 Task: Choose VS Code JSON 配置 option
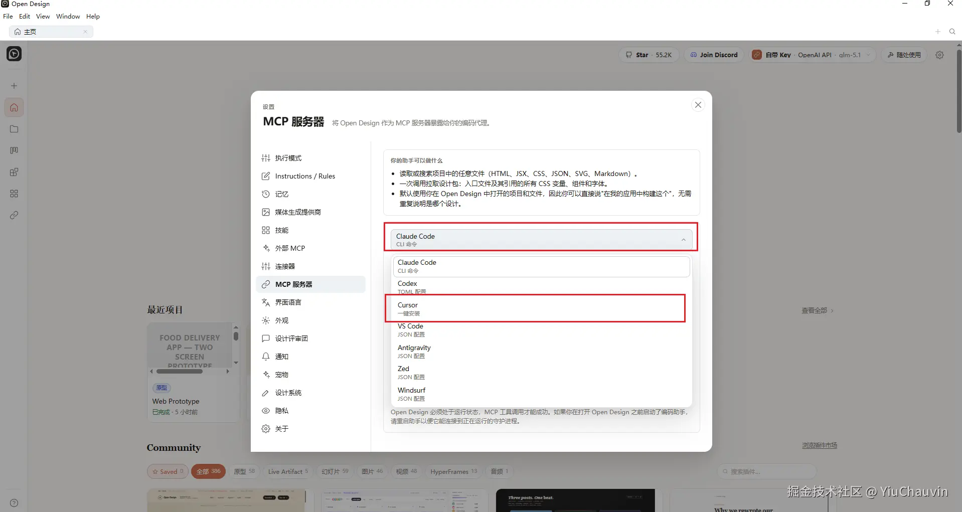point(541,330)
